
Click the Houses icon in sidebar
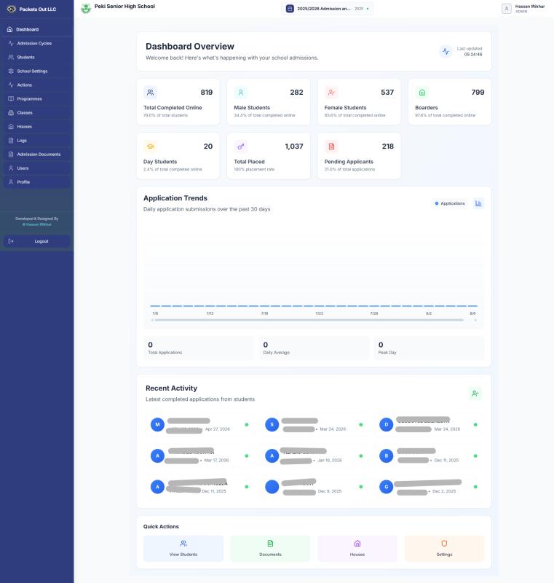click(11, 126)
